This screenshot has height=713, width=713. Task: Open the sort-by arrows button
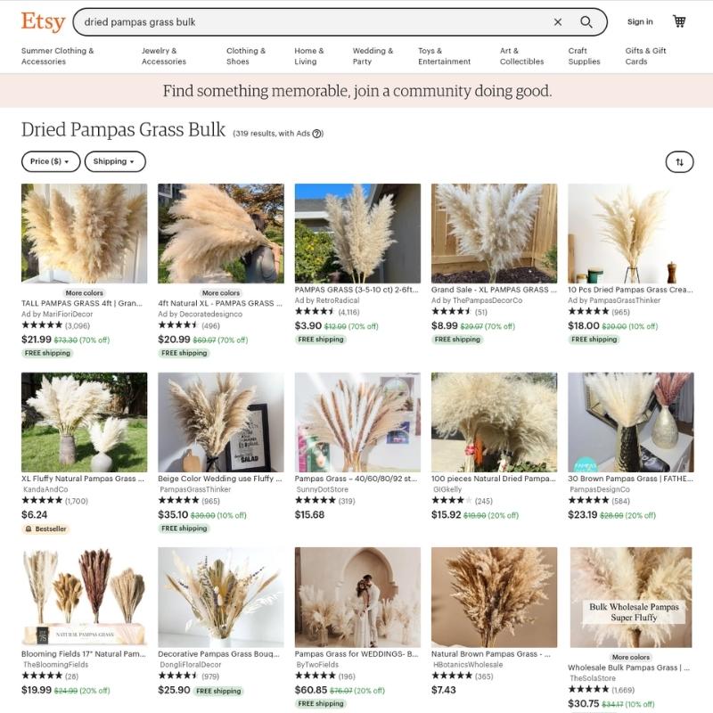[x=679, y=162]
